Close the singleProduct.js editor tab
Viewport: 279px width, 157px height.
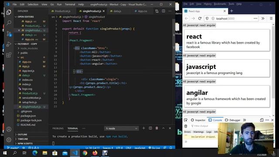[104, 11]
